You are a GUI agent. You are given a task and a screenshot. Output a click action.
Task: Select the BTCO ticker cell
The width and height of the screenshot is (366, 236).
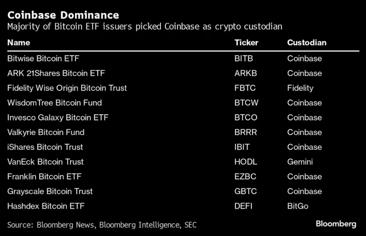[x=246, y=117]
